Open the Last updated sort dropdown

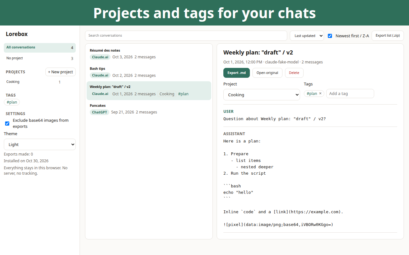[x=307, y=36]
